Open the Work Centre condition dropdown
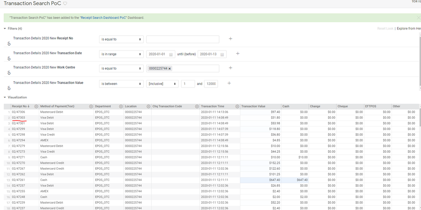Image resolution: width=421 pixels, height=210 pixels. [121, 69]
